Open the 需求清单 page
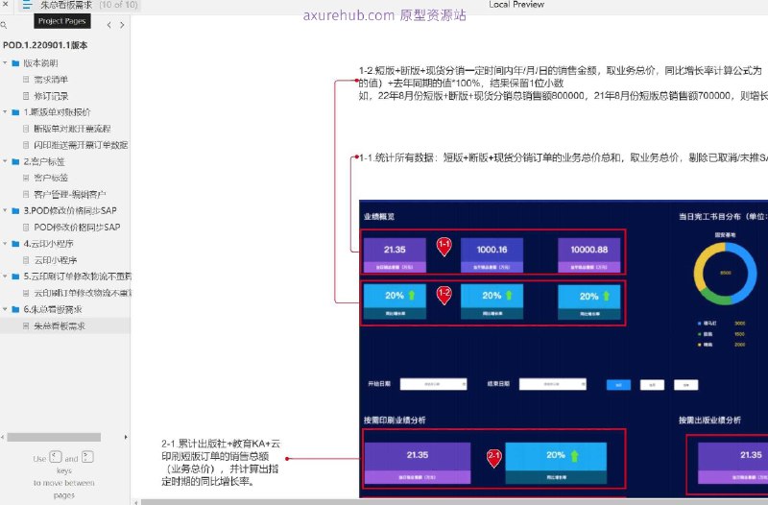The width and height of the screenshot is (768, 505). (51, 80)
